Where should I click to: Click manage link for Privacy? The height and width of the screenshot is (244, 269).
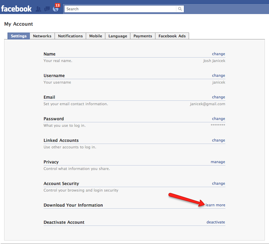point(218,162)
